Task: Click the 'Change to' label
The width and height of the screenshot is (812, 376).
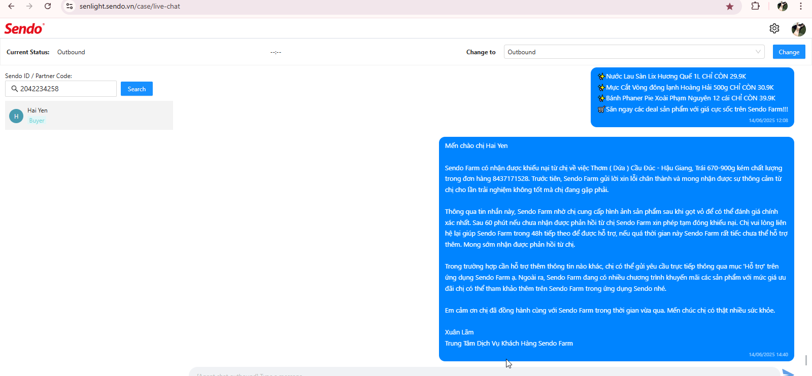Action: [x=481, y=52]
